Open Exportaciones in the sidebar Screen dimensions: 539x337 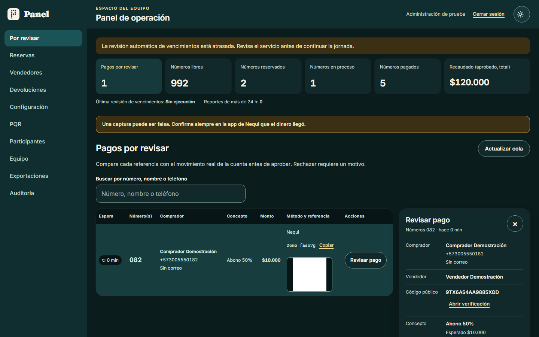pos(43,176)
